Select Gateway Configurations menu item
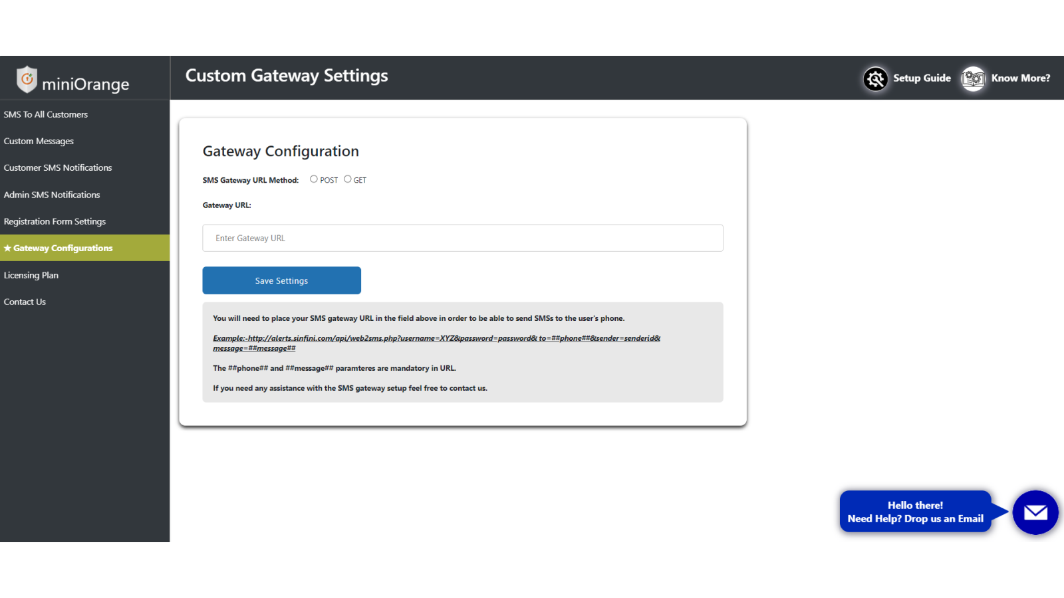 [x=63, y=249]
